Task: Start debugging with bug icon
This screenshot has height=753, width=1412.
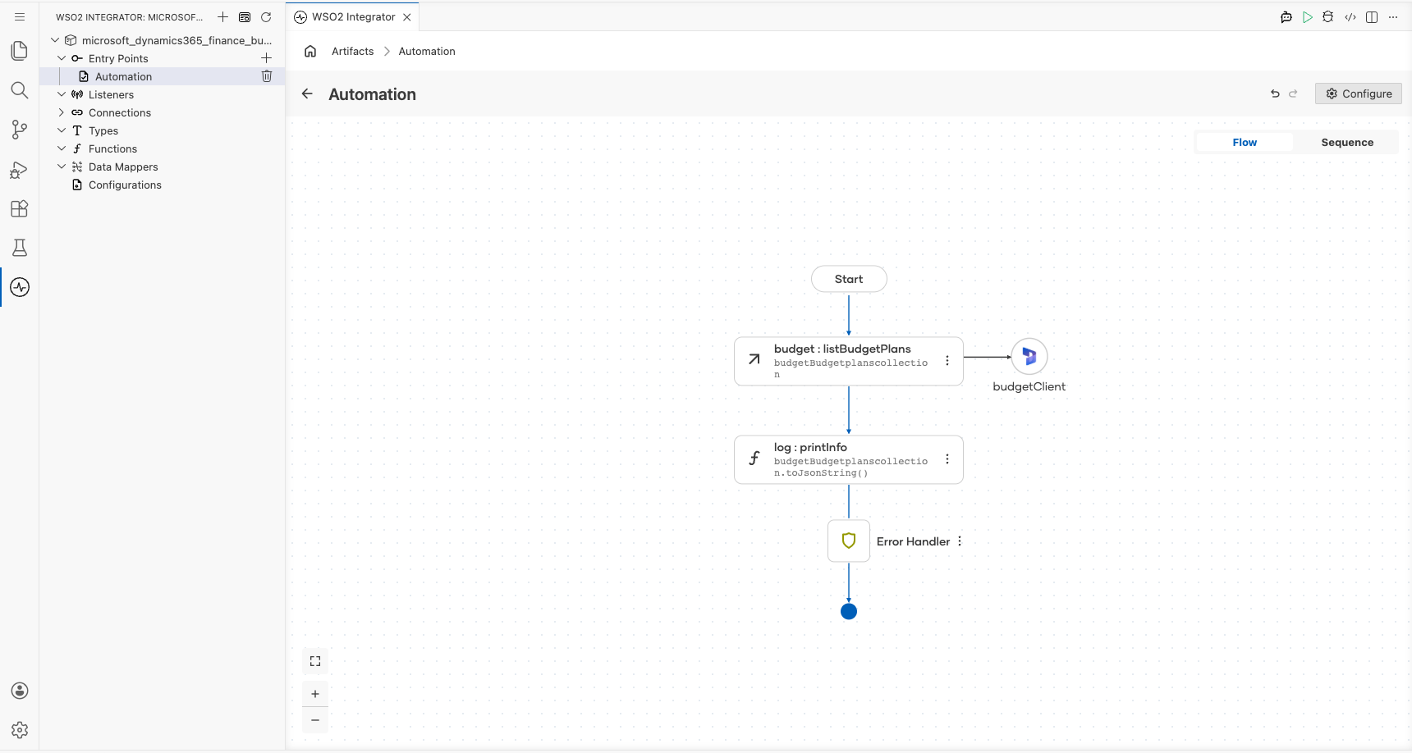Action: [1328, 17]
